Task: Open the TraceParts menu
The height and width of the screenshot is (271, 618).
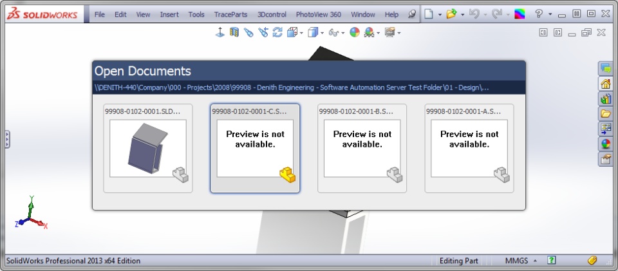Action: (231, 15)
